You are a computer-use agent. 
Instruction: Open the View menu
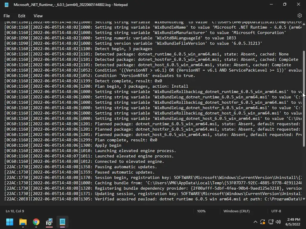click(38, 16)
